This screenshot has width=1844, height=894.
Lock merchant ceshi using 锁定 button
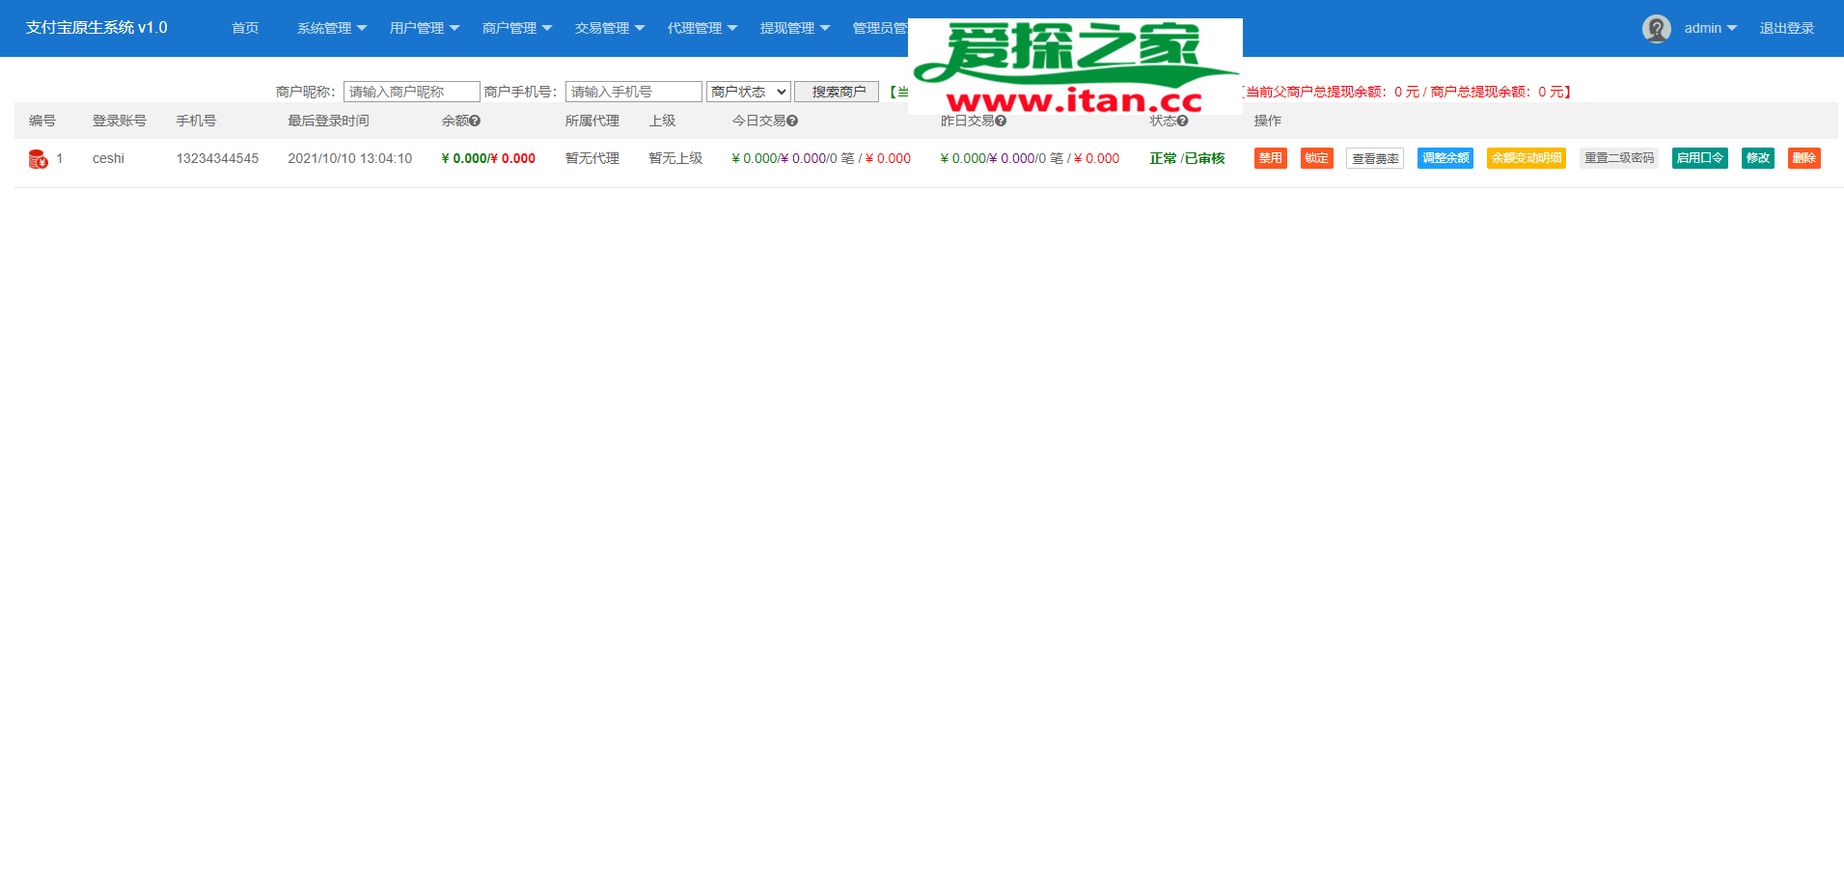pyautogui.click(x=1316, y=158)
